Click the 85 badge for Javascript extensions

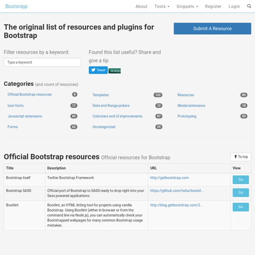click(x=74, y=116)
